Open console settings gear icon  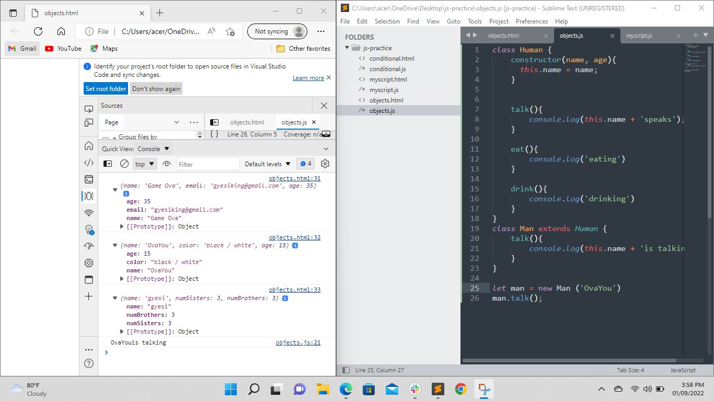pyautogui.click(x=325, y=164)
